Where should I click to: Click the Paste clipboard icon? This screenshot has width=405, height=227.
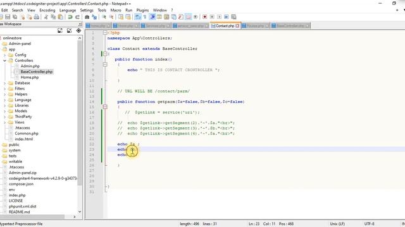coord(61,17)
